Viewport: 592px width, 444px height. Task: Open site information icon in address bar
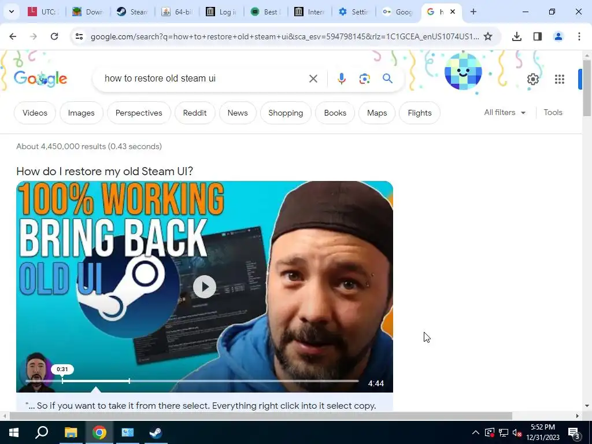coord(79,36)
